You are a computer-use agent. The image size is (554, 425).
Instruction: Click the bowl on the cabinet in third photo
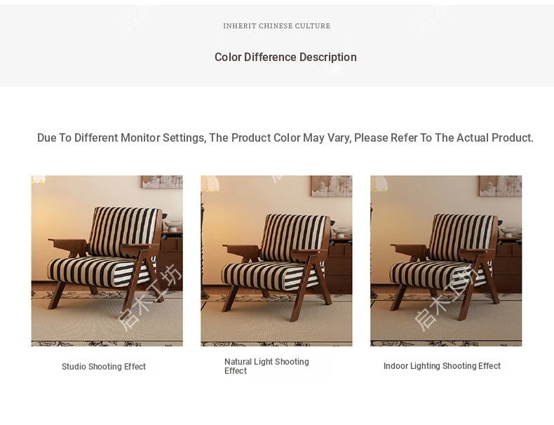pyautogui.click(x=510, y=233)
